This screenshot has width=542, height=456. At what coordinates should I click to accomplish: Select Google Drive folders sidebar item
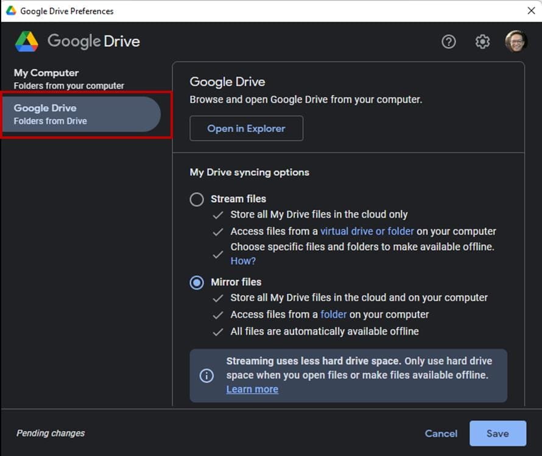tap(81, 114)
